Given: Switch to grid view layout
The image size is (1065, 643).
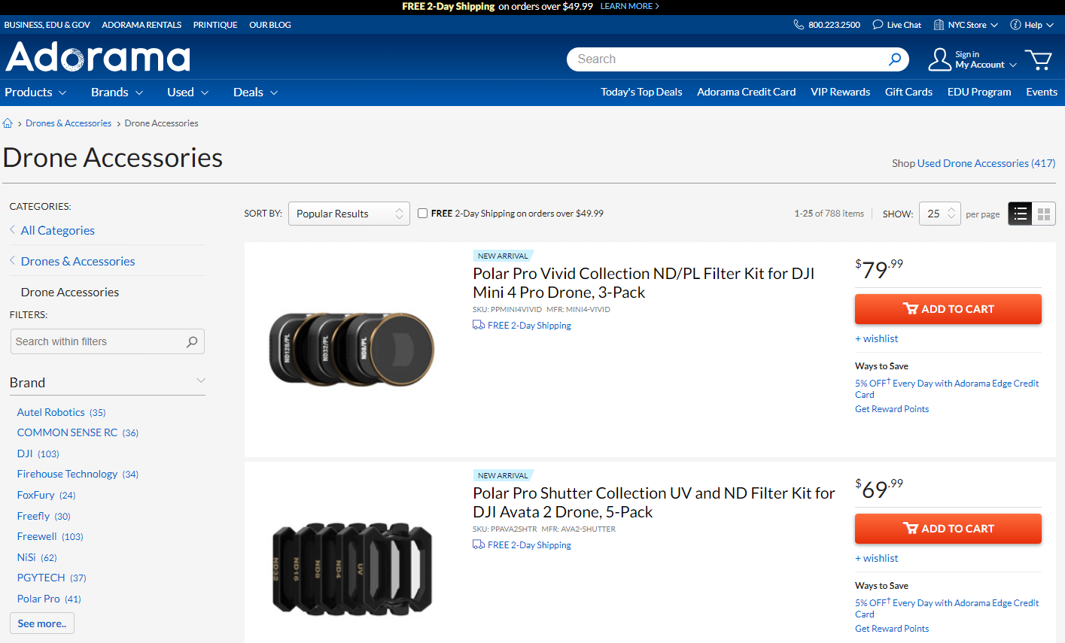Looking at the screenshot, I should (x=1044, y=214).
